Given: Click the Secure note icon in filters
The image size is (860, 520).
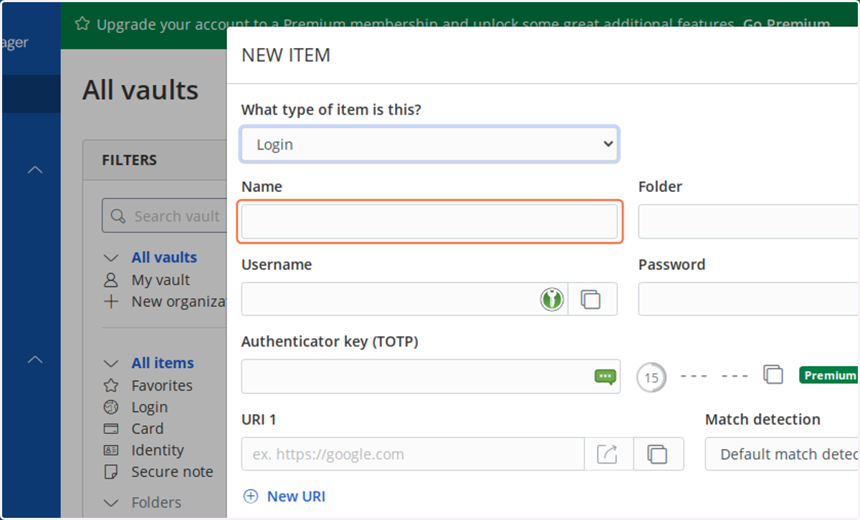Looking at the screenshot, I should 111,471.
